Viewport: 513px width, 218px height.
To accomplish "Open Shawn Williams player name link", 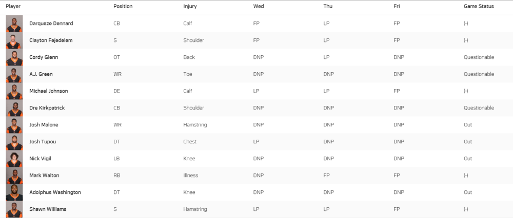I will 45,209.
